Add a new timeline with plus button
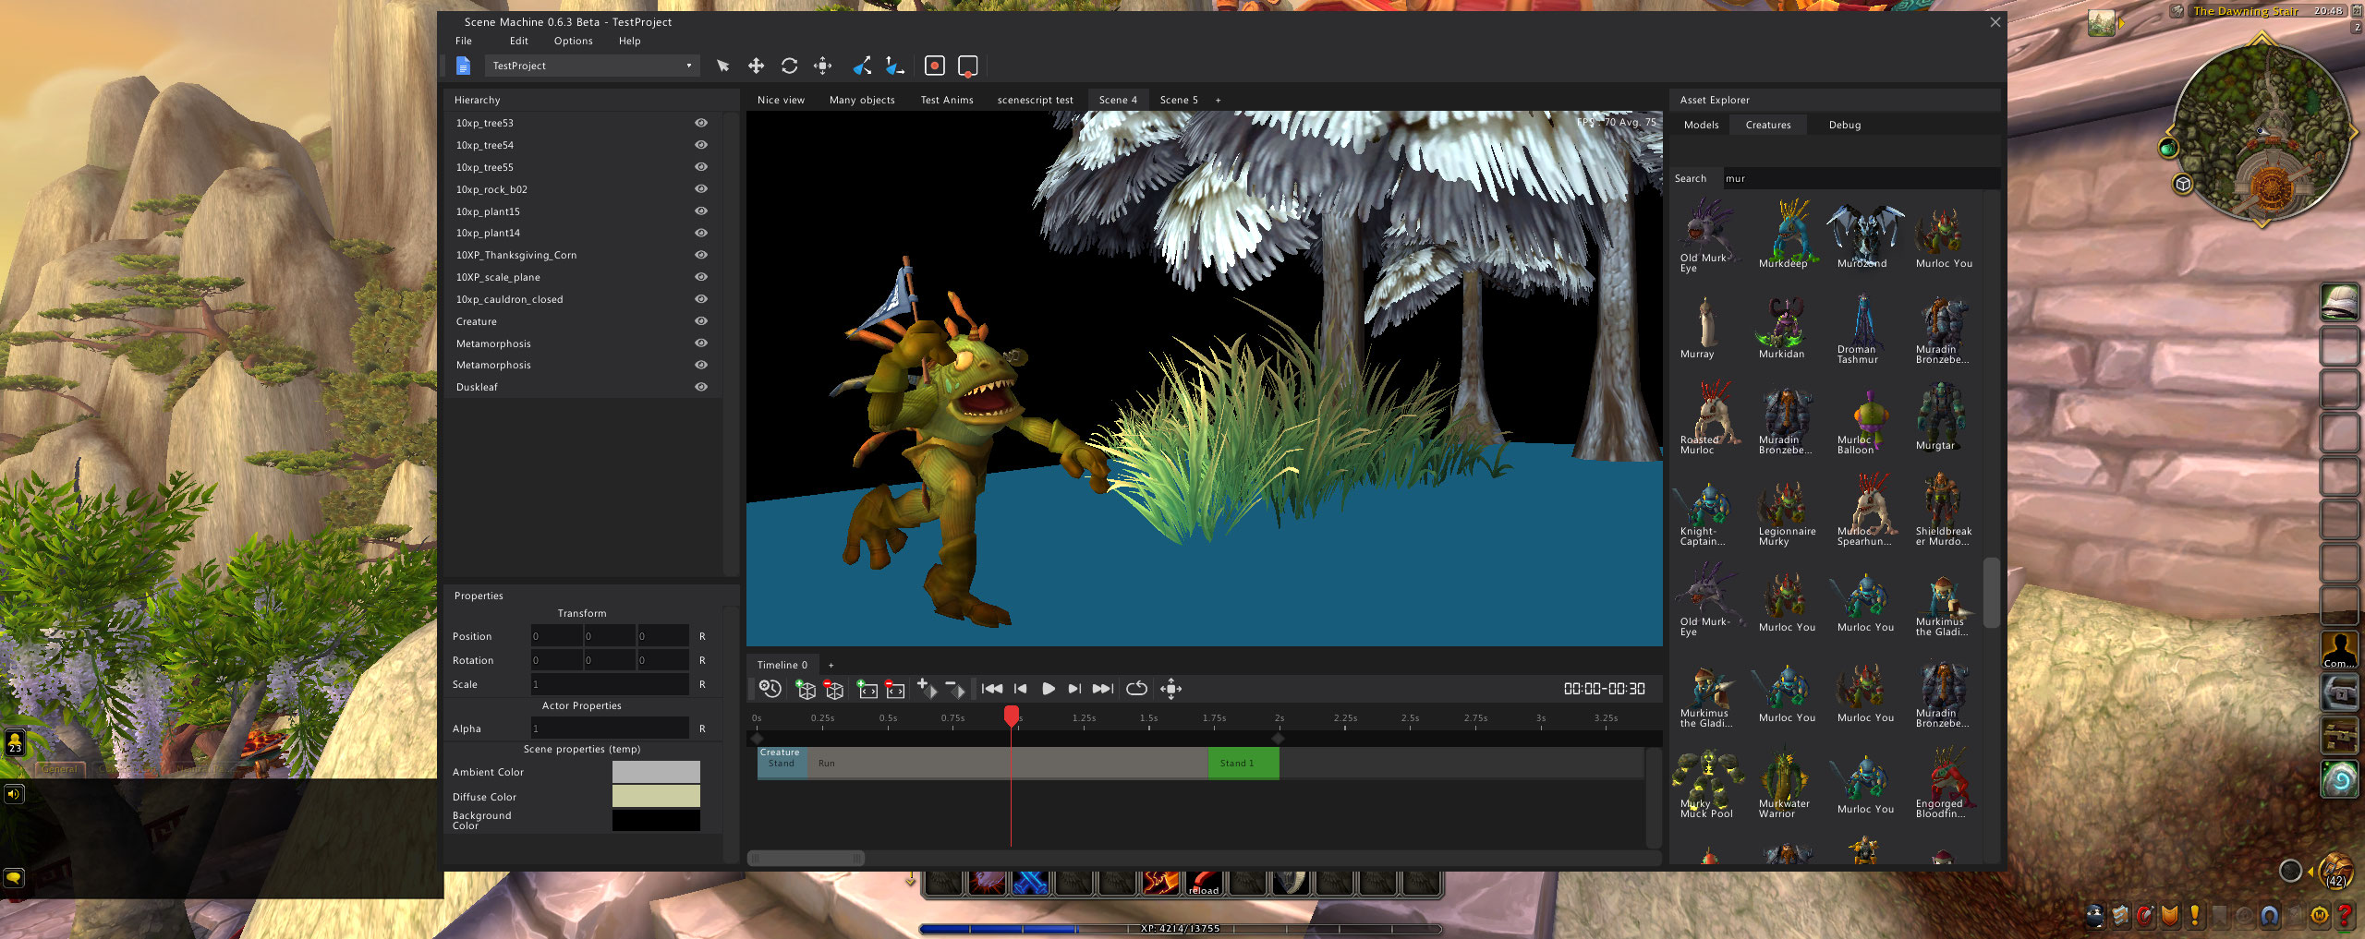 [831, 665]
